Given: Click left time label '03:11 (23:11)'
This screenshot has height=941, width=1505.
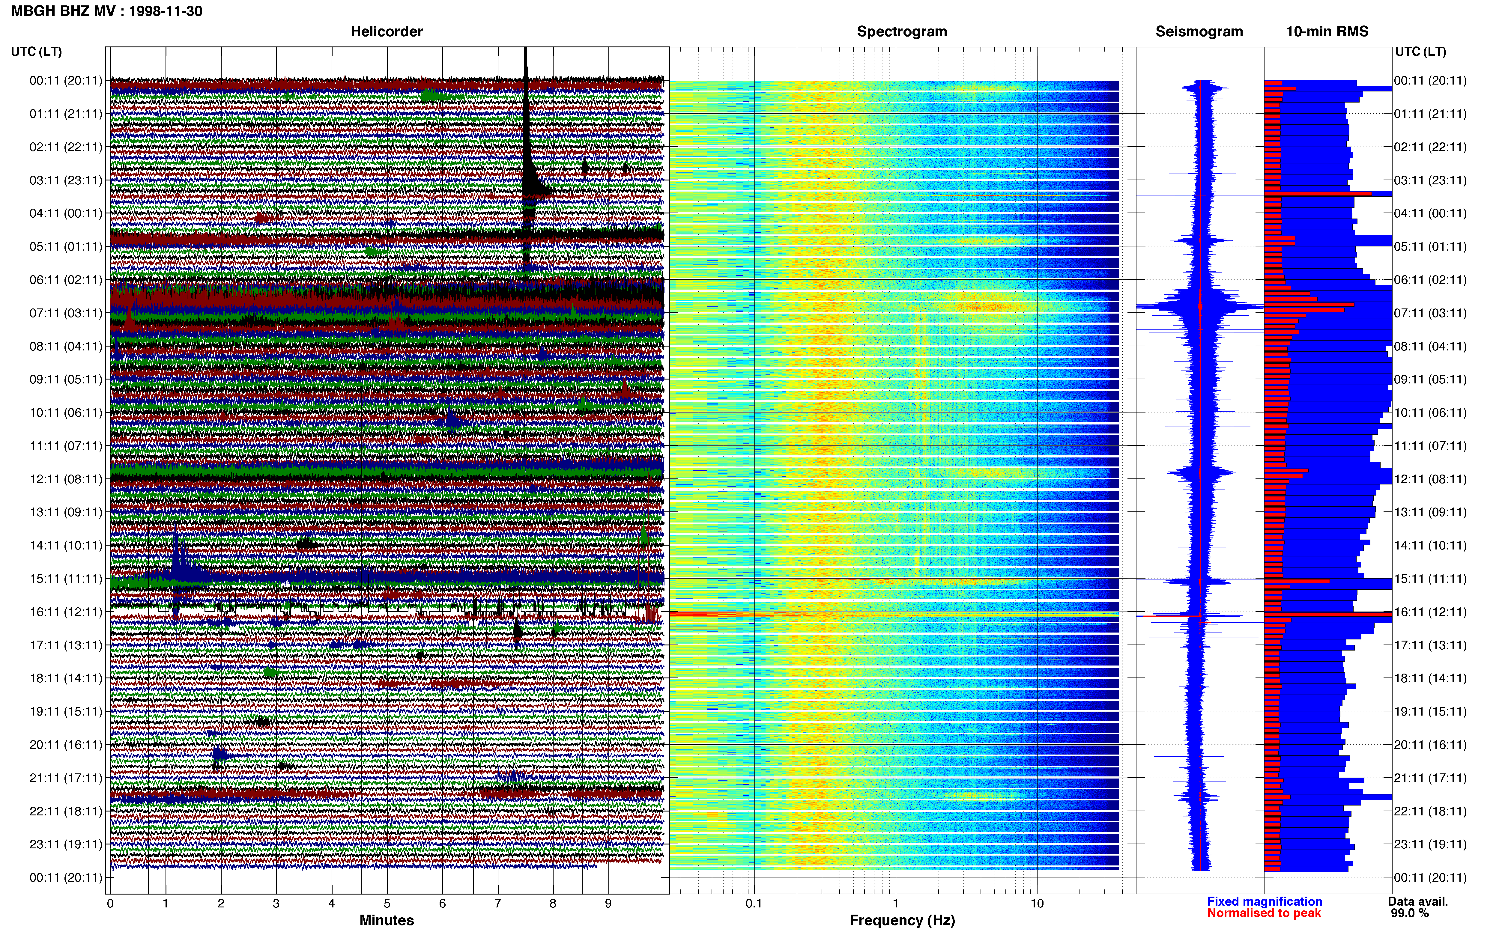Looking at the screenshot, I should click(x=66, y=180).
